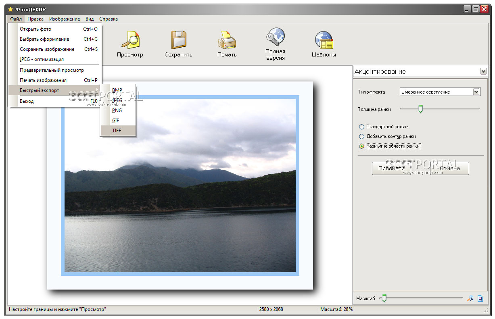Choose Сохранить изображение menu entry
The width and height of the screenshot is (495, 319).
pos(54,49)
